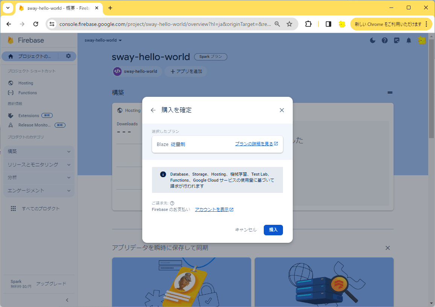Close the sway-hello-world browser tab
Image resolution: width=435 pixels, height=307 pixels.
point(97,8)
